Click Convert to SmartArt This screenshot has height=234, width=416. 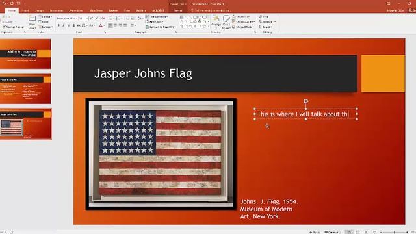click(161, 27)
